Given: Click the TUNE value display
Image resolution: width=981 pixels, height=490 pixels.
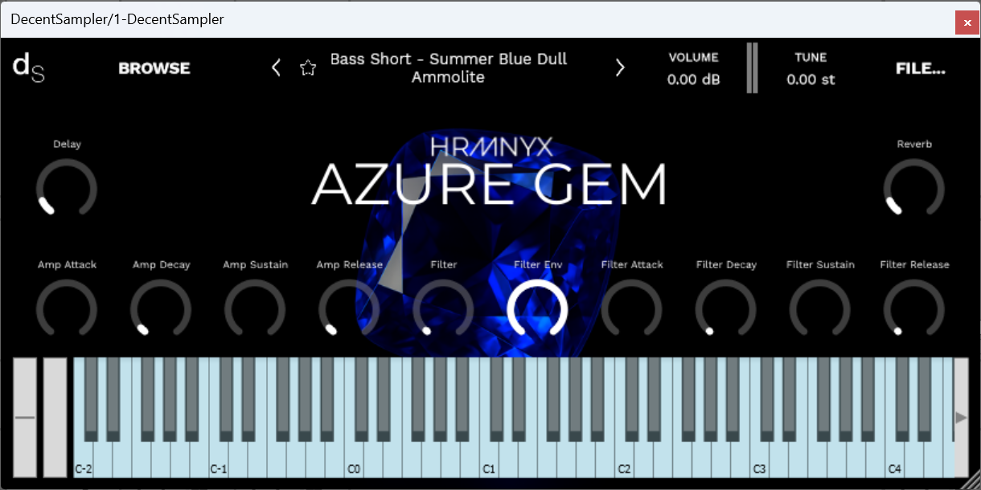Looking at the screenshot, I should (811, 79).
